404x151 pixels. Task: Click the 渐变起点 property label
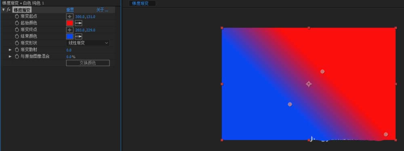(x=29, y=17)
